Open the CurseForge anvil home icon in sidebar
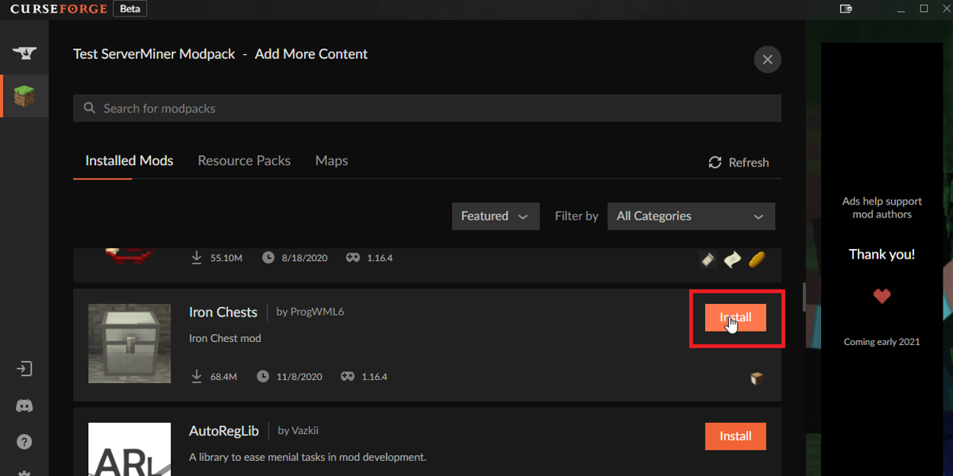This screenshot has width=953, height=476. click(24, 54)
